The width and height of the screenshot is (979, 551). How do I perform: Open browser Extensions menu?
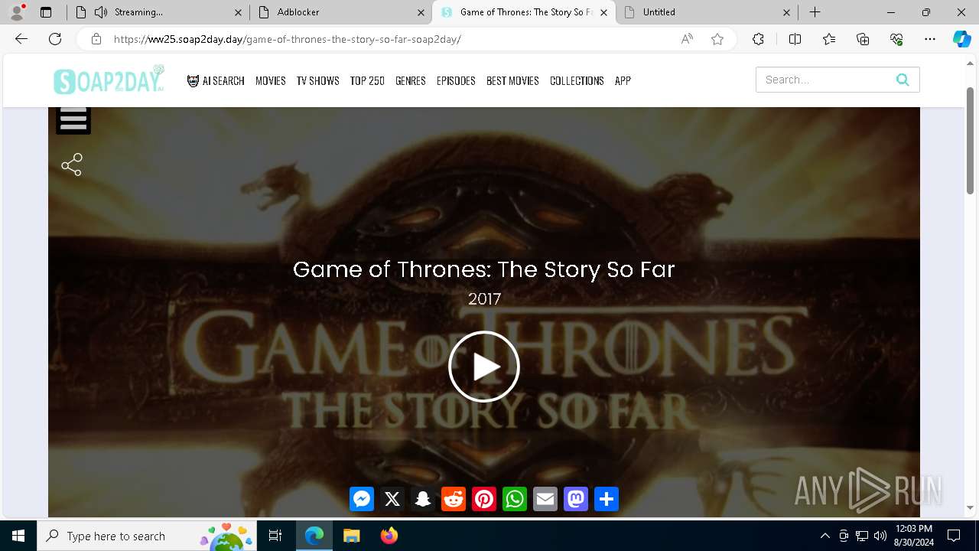pos(758,39)
